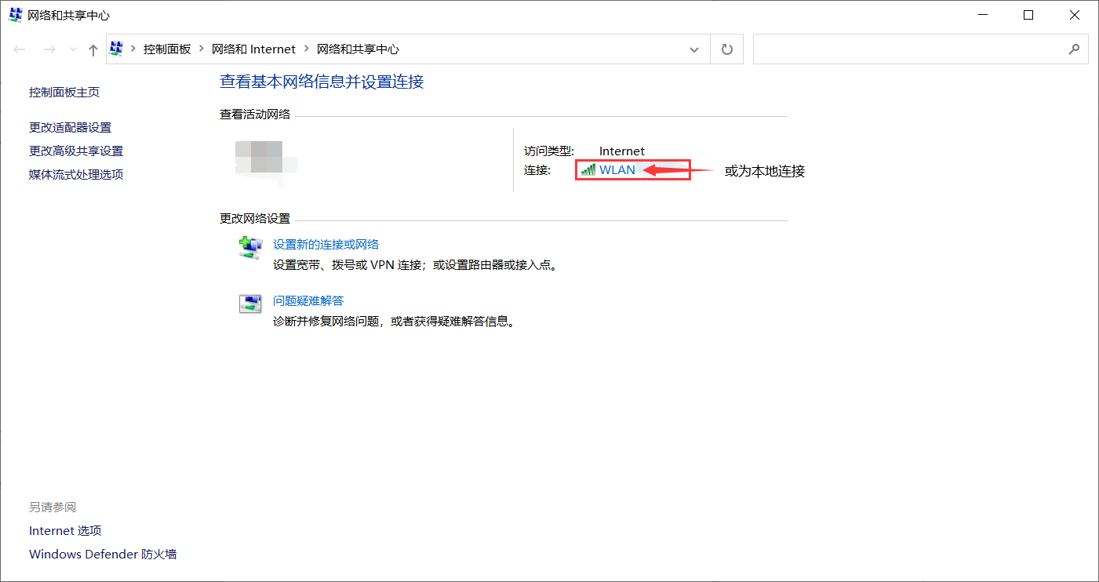
Task: Navigate to 网络和 Internet via the breadcrumb
Action: pos(254,49)
